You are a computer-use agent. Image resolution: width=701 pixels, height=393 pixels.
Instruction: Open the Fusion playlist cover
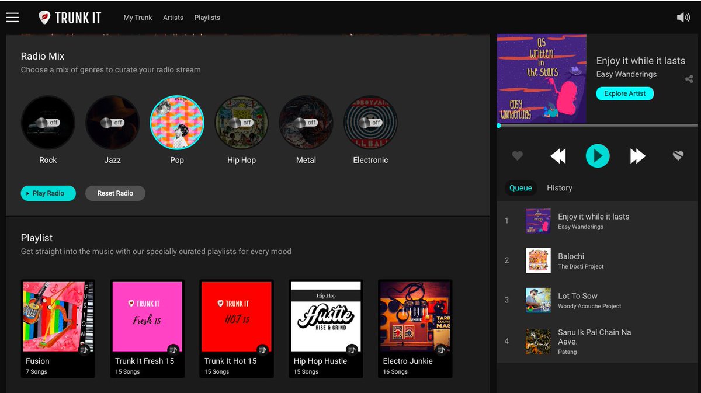point(58,317)
